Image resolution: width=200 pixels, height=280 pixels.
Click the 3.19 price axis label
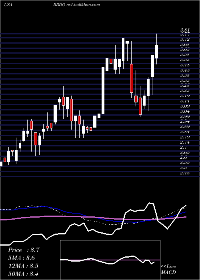[x=185, y=96]
